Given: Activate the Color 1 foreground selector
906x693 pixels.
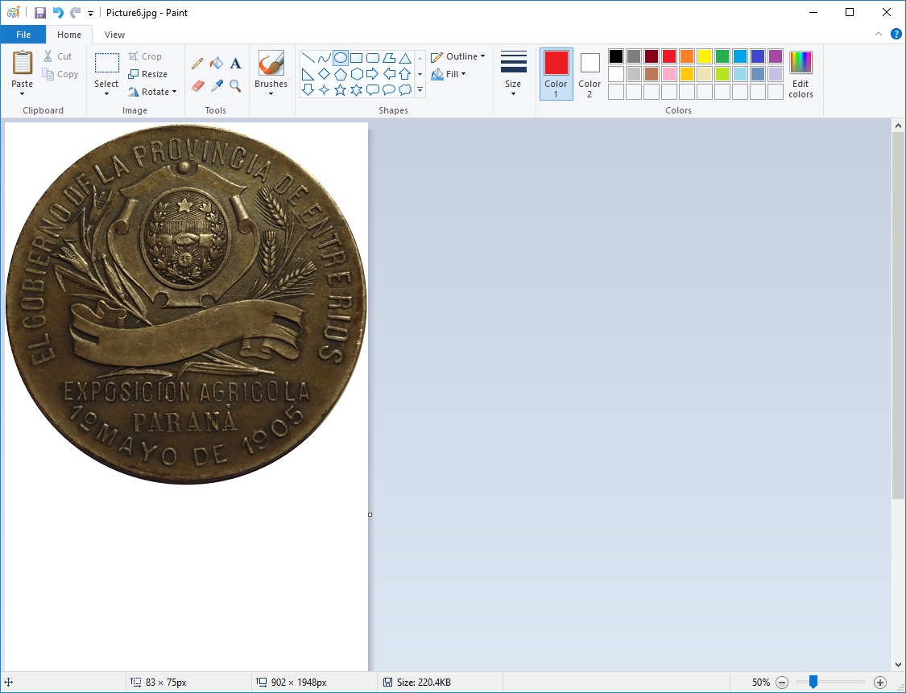Looking at the screenshot, I should [556, 73].
